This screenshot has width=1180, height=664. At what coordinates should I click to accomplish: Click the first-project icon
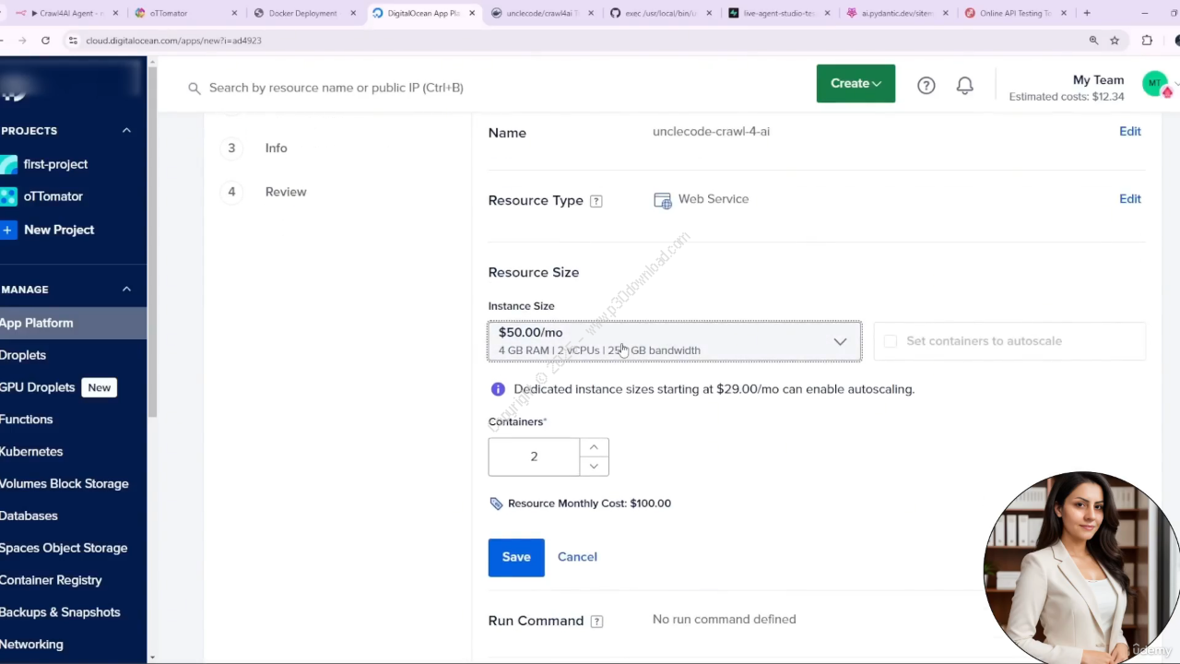[8, 164]
